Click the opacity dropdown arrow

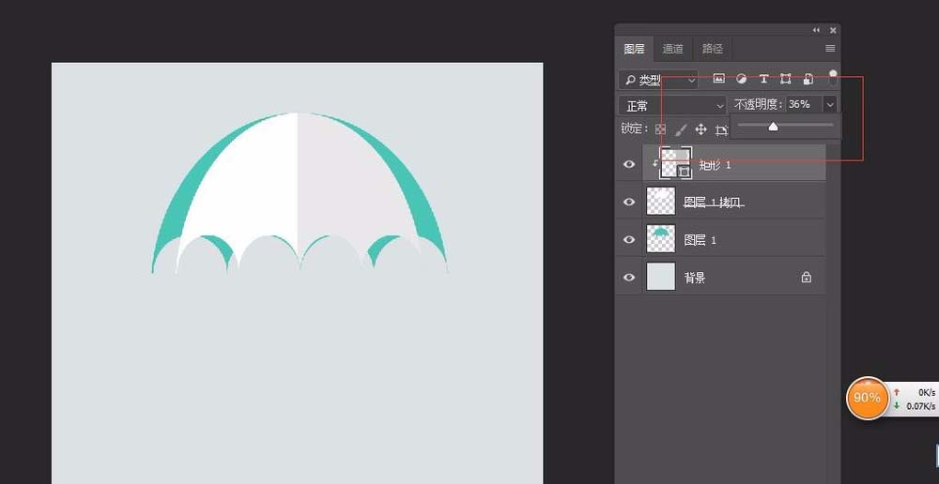point(830,105)
